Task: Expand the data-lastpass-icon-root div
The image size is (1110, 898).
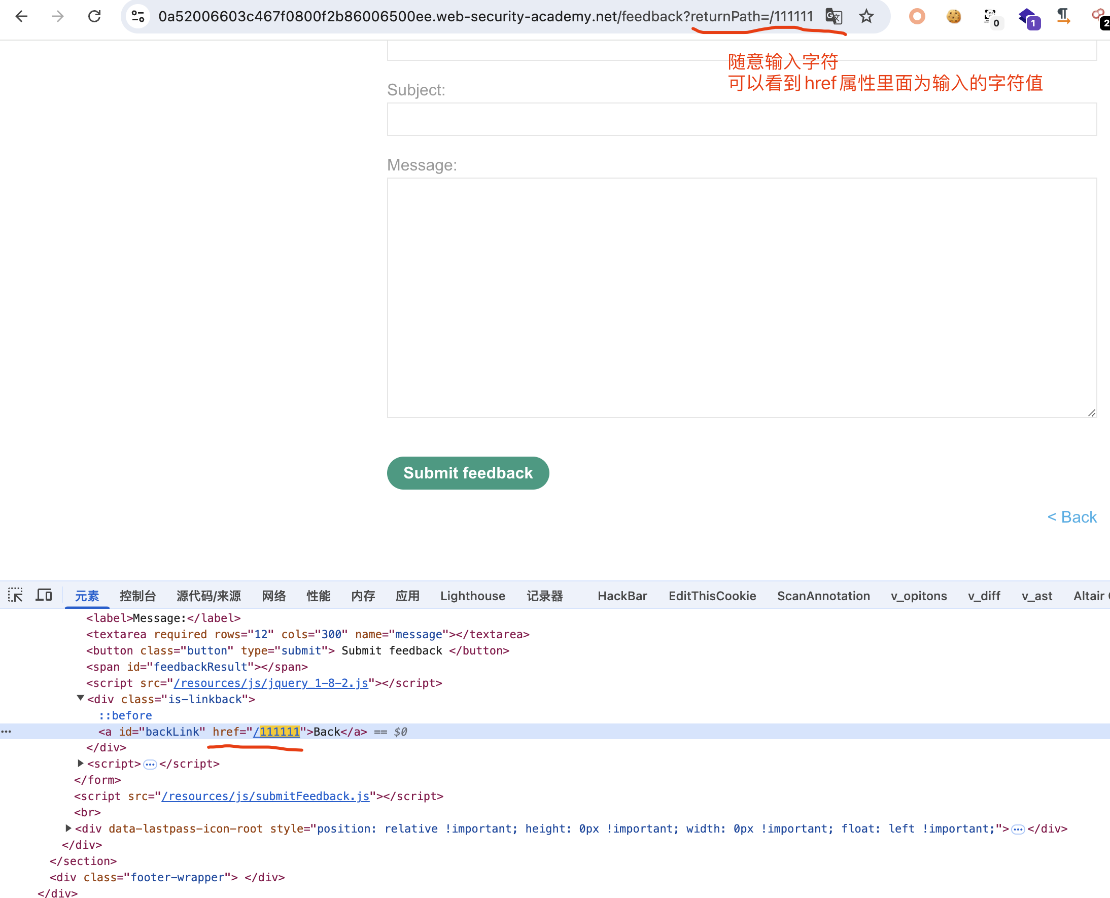Action: click(x=68, y=827)
